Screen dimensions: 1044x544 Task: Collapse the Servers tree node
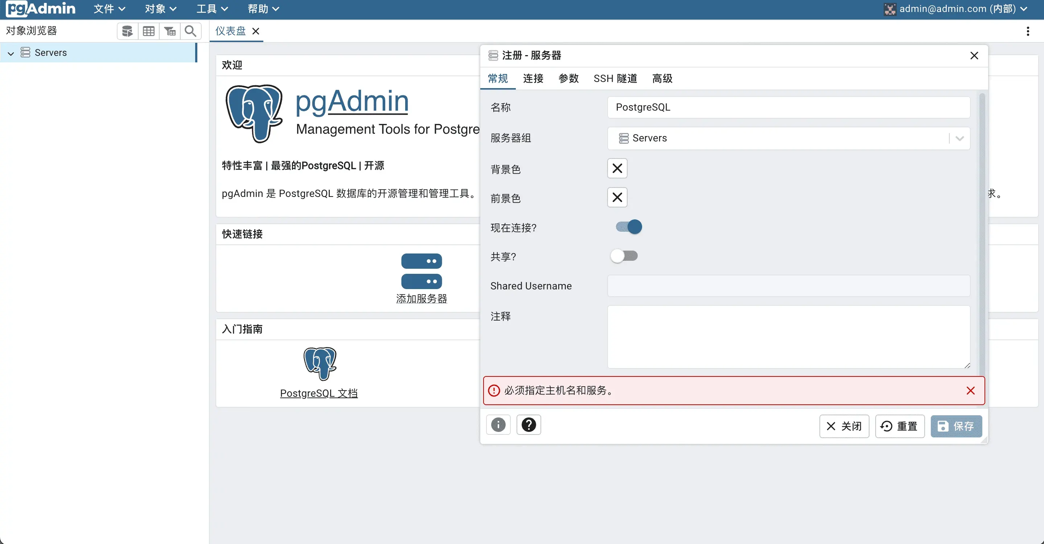10,52
